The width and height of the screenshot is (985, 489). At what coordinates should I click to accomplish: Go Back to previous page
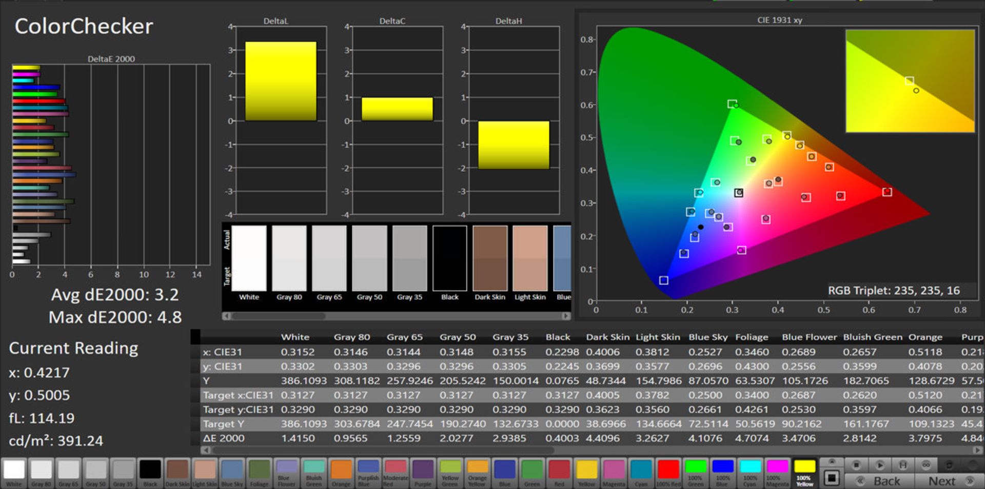[x=886, y=481]
